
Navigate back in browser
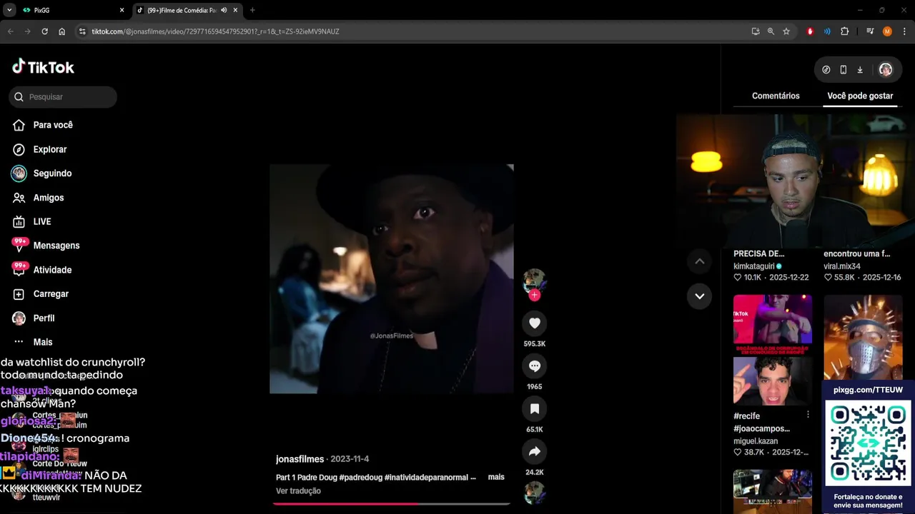pyautogui.click(x=10, y=31)
